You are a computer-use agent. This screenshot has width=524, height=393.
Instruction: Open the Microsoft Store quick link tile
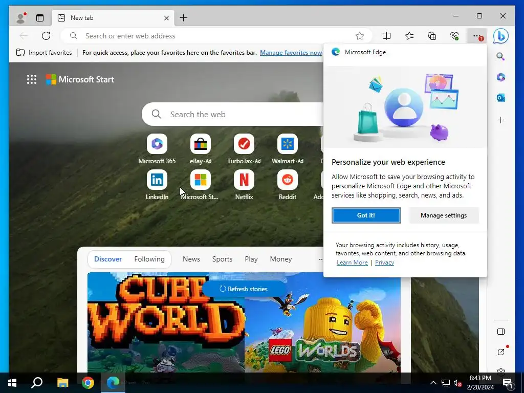point(200,185)
